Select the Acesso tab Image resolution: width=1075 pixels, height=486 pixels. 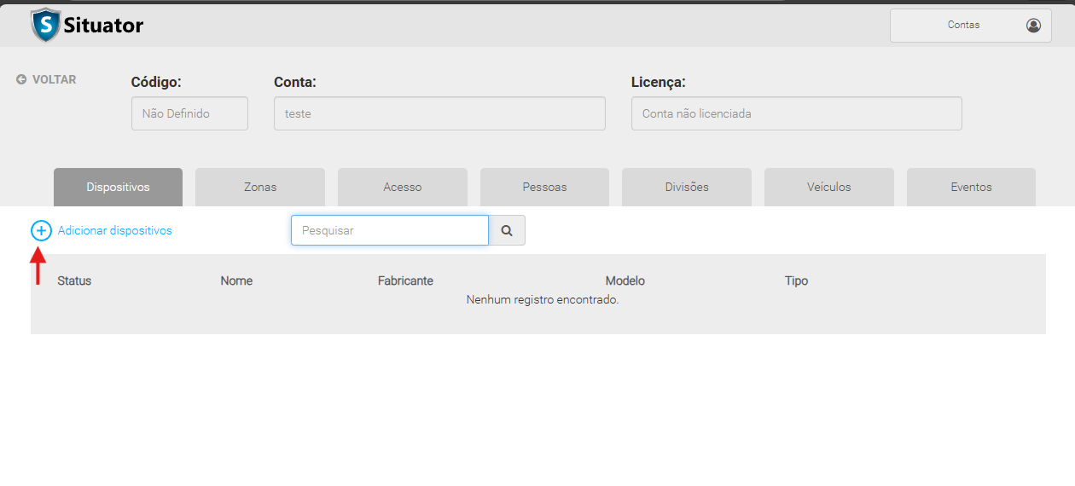[x=402, y=187]
